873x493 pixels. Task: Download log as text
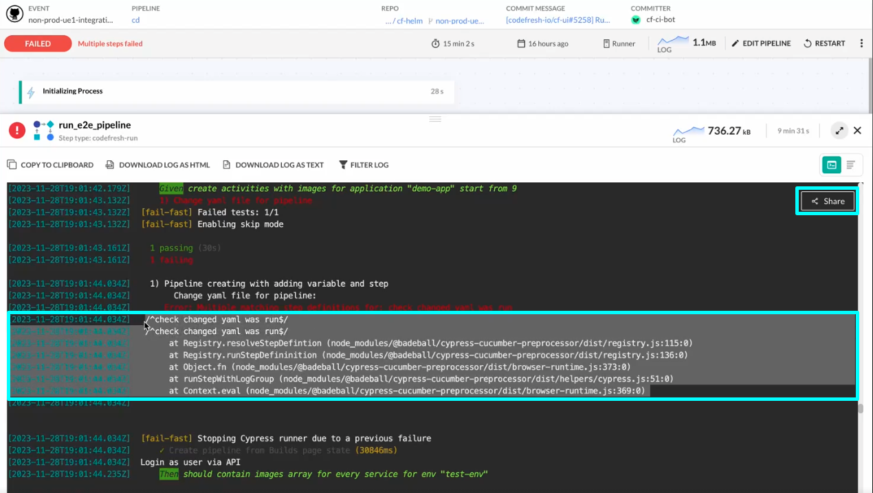click(x=272, y=165)
